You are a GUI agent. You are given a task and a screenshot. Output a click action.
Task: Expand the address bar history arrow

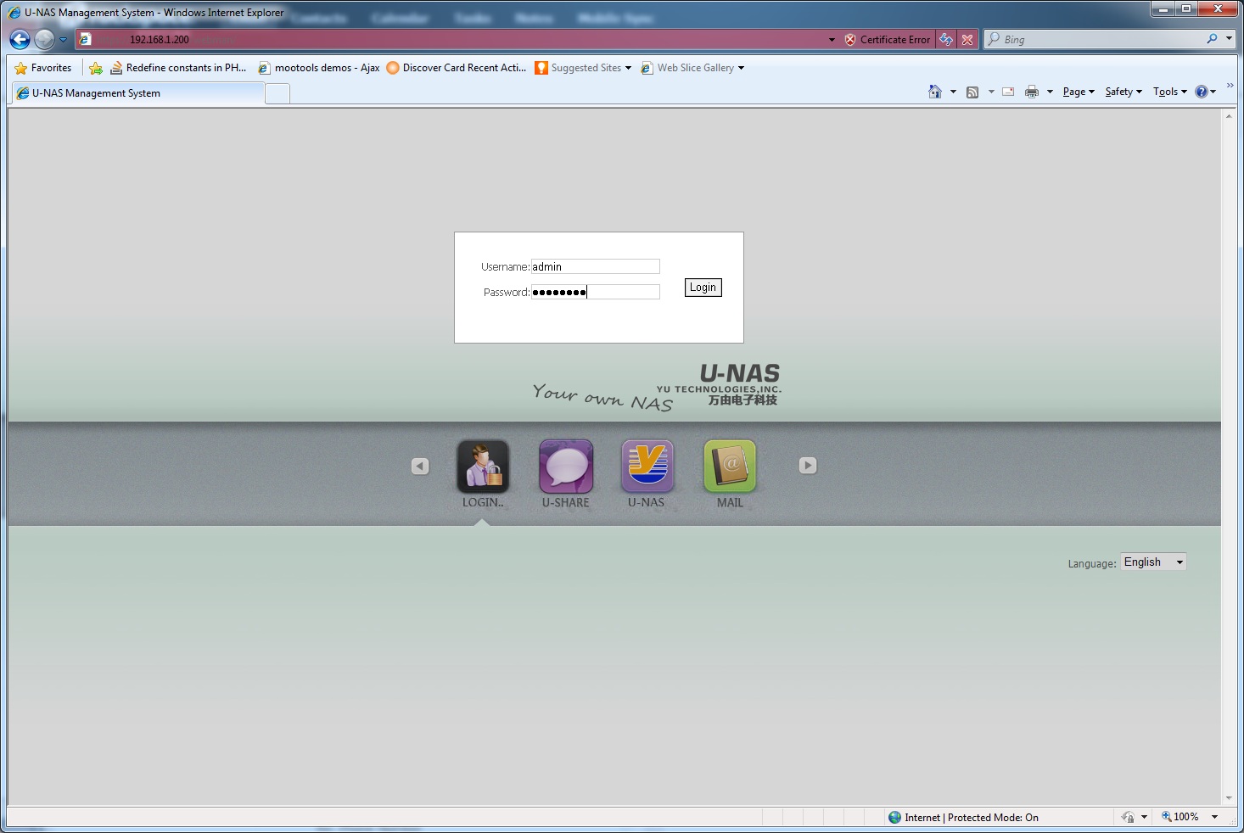coord(832,39)
